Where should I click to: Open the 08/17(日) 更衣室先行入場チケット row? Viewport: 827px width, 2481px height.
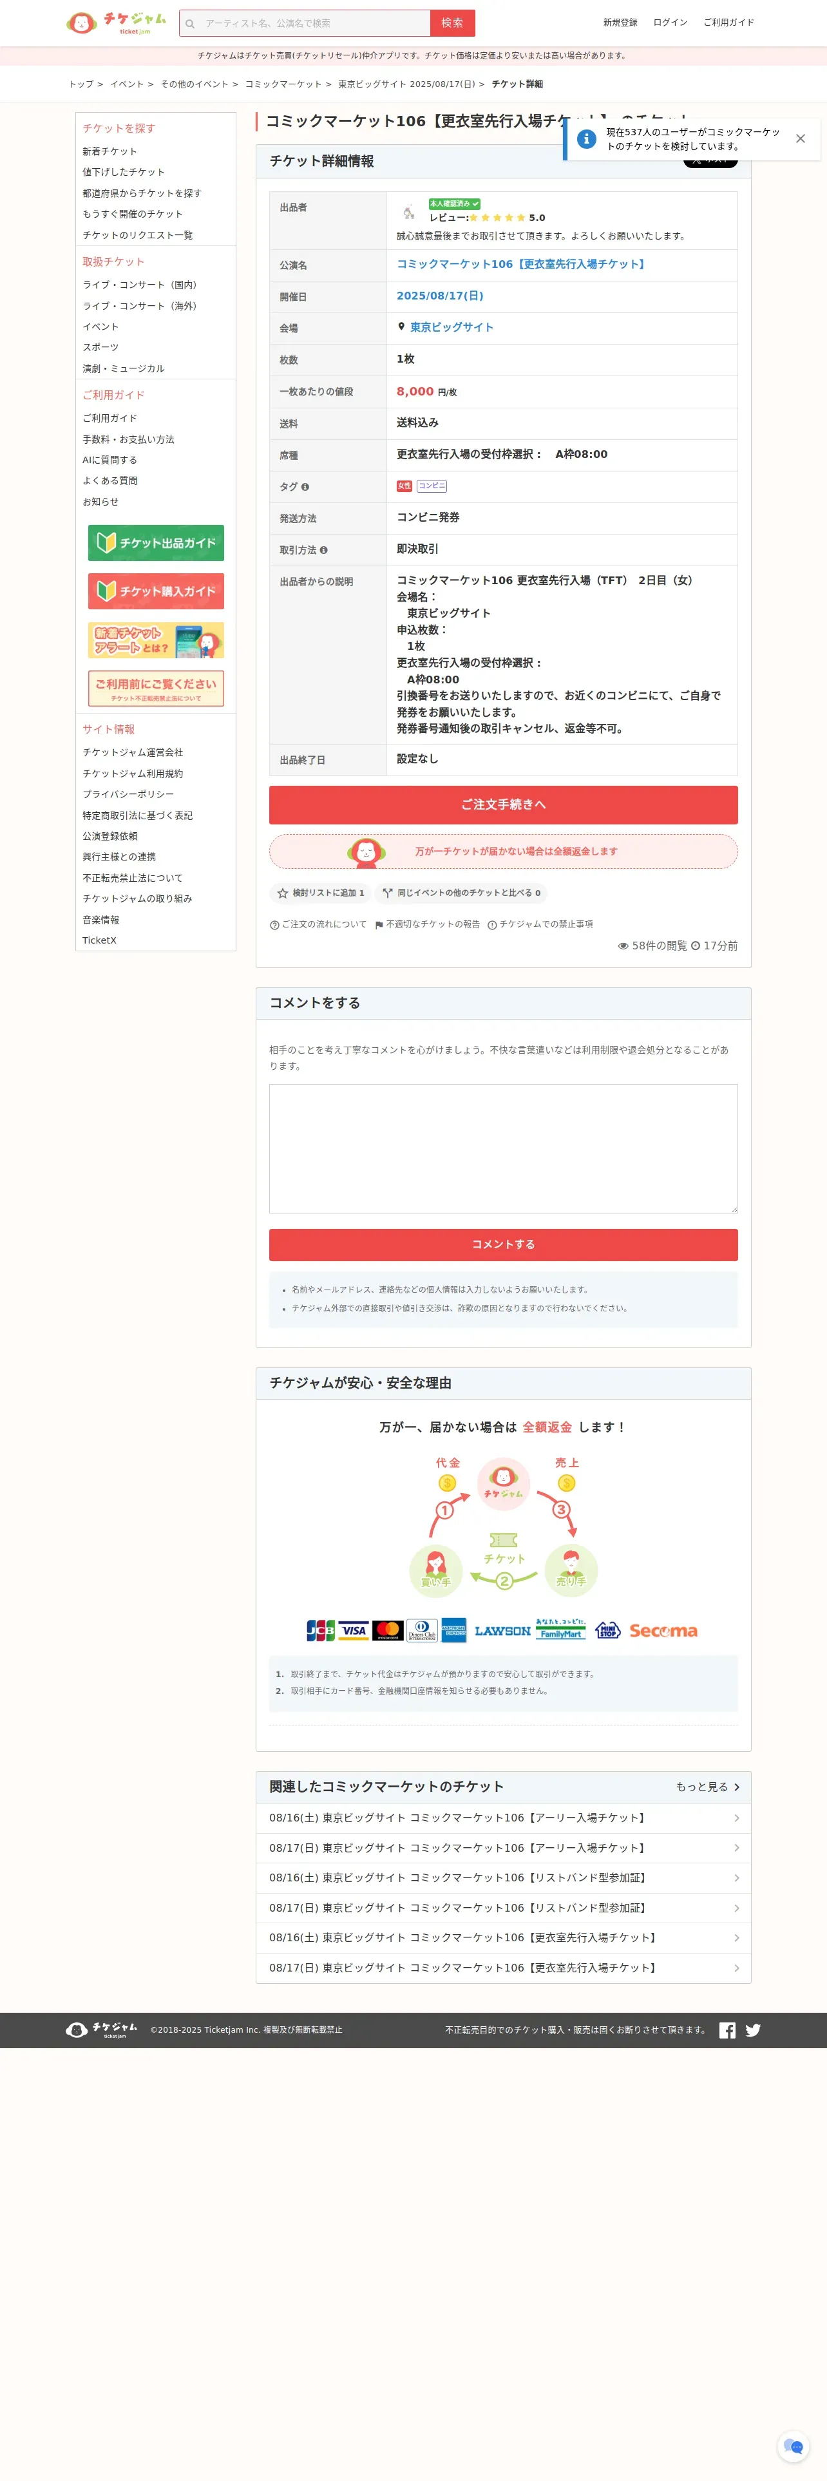tap(504, 1968)
